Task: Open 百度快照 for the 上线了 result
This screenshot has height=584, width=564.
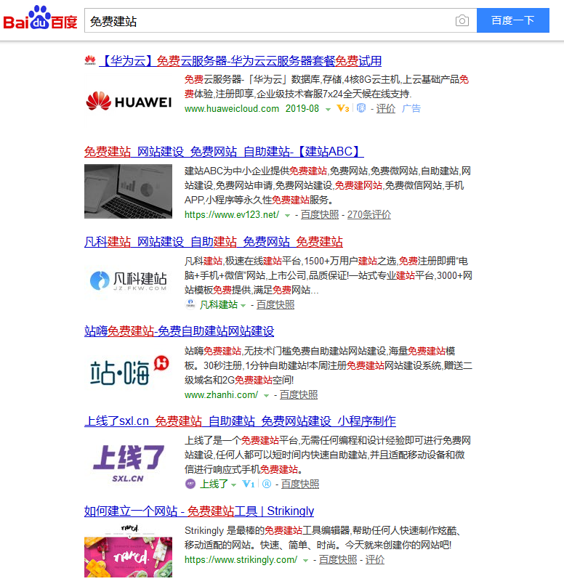Action: click(300, 484)
